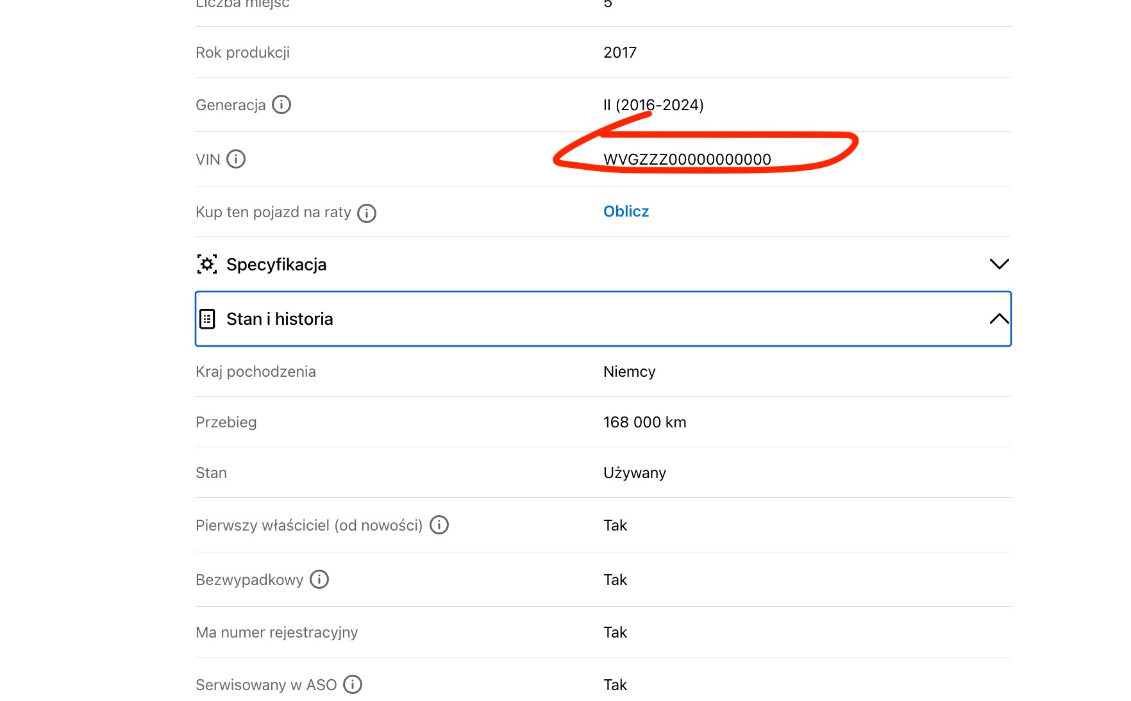Expand the Specyfikacja section chevron
The height and width of the screenshot is (701, 1131).
click(999, 264)
